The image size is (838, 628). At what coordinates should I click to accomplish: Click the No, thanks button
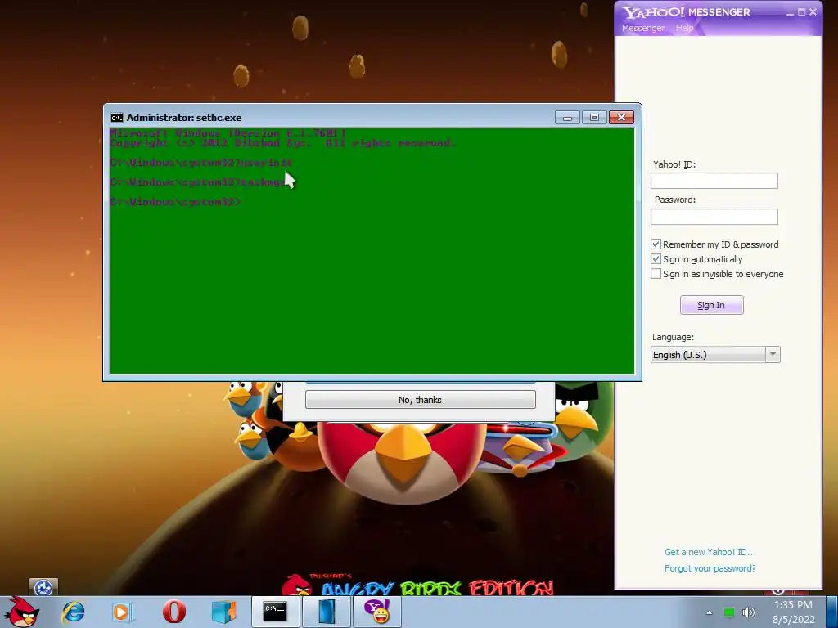[x=420, y=400]
